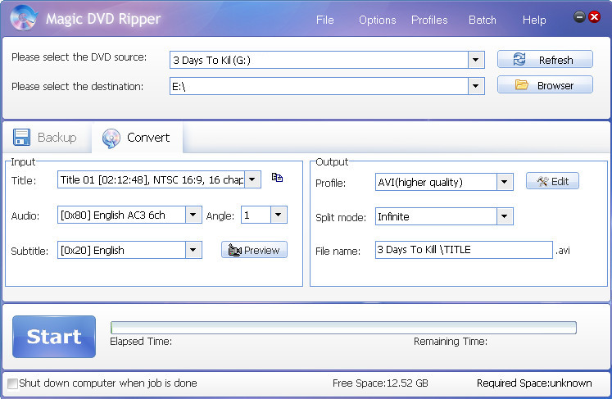Viewport: 612px width, 399px height.
Task: Click the Magic DVD Ripper disc logo
Action: tap(24, 17)
